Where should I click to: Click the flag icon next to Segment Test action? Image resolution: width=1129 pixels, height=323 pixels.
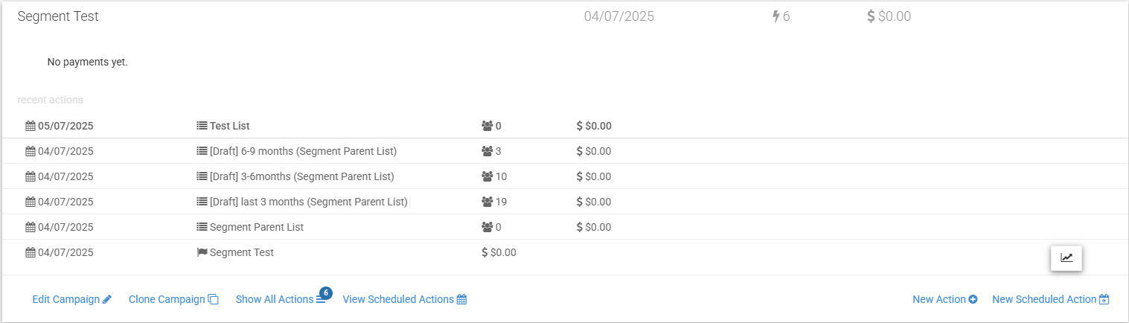tap(202, 252)
